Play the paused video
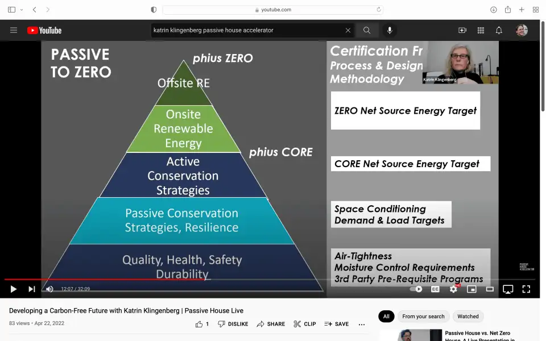The width and height of the screenshot is (546, 341). (x=14, y=289)
